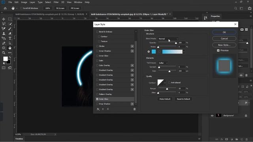Toggle Quick Mask mode

pyautogui.click(x=4, y=68)
